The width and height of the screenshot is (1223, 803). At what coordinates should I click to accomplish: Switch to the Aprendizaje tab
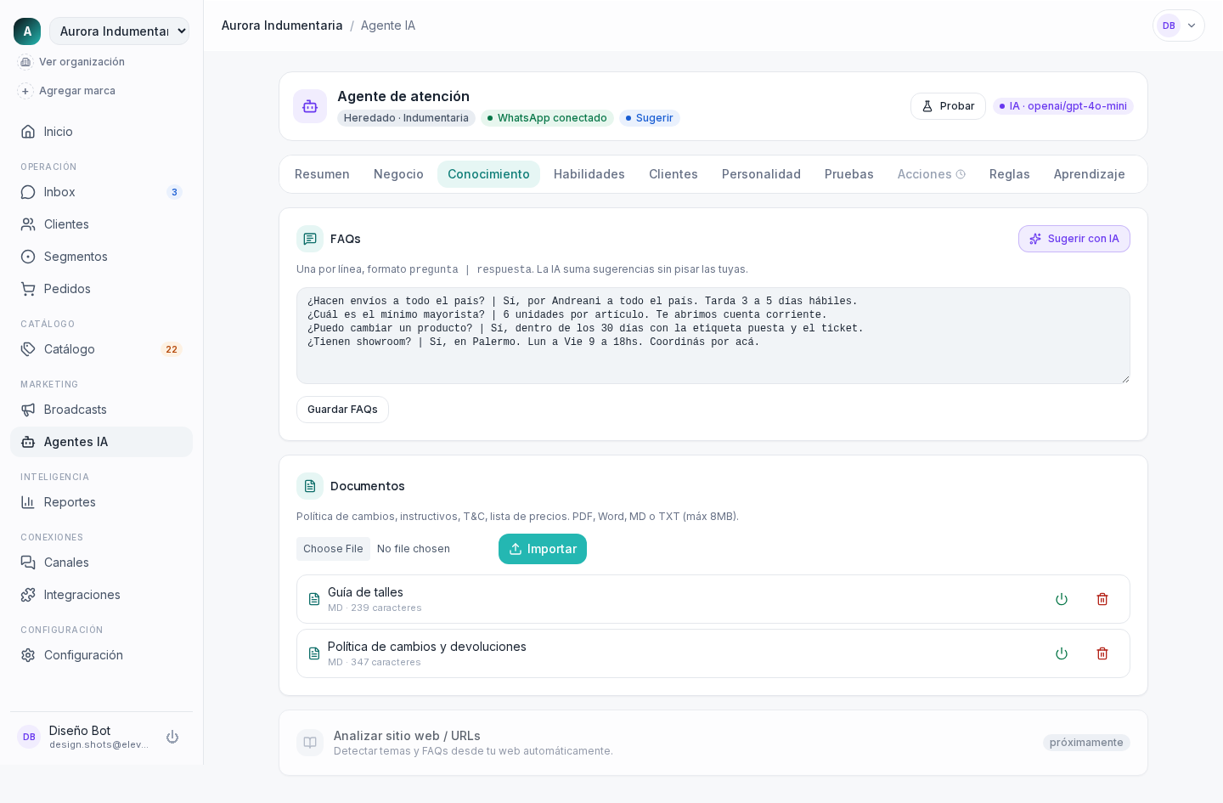(1090, 174)
